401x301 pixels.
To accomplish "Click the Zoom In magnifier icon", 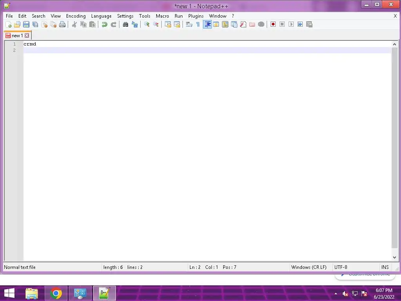I will pos(147,24).
